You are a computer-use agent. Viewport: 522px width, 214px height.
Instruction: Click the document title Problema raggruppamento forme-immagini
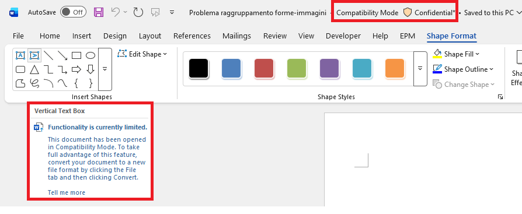[x=257, y=13]
